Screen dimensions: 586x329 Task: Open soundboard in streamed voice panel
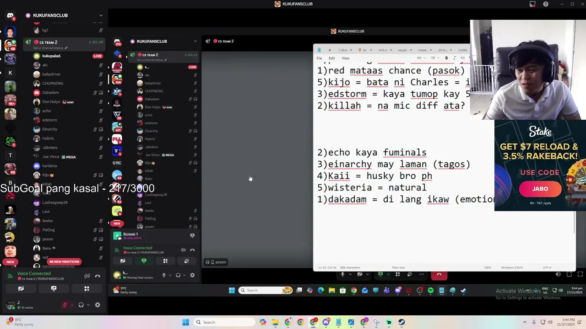tap(186, 261)
